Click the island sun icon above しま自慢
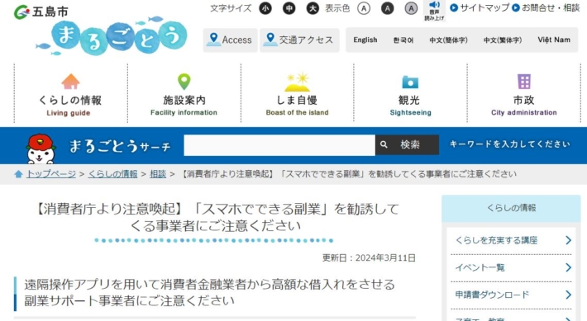The height and width of the screenshot is (321, 587). 298,82
